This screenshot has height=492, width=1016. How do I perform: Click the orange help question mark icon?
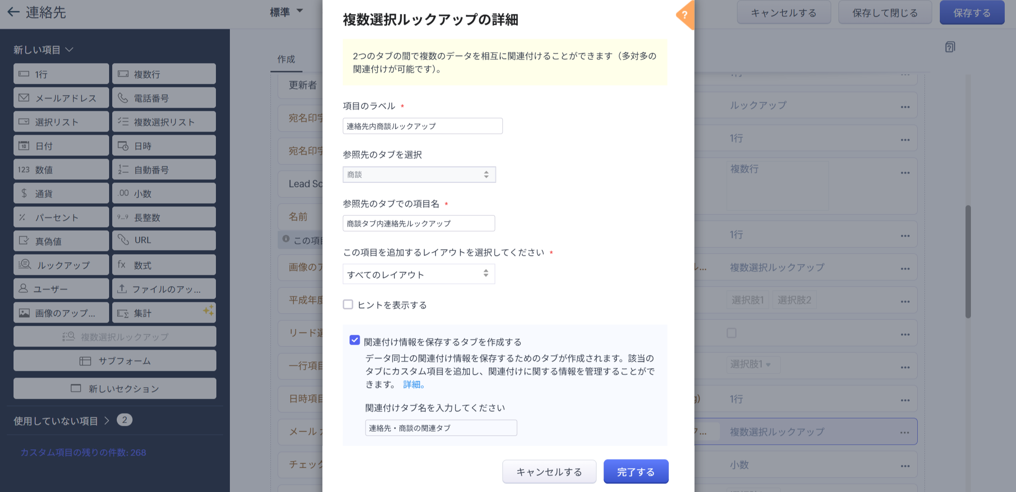coord(685,15)
